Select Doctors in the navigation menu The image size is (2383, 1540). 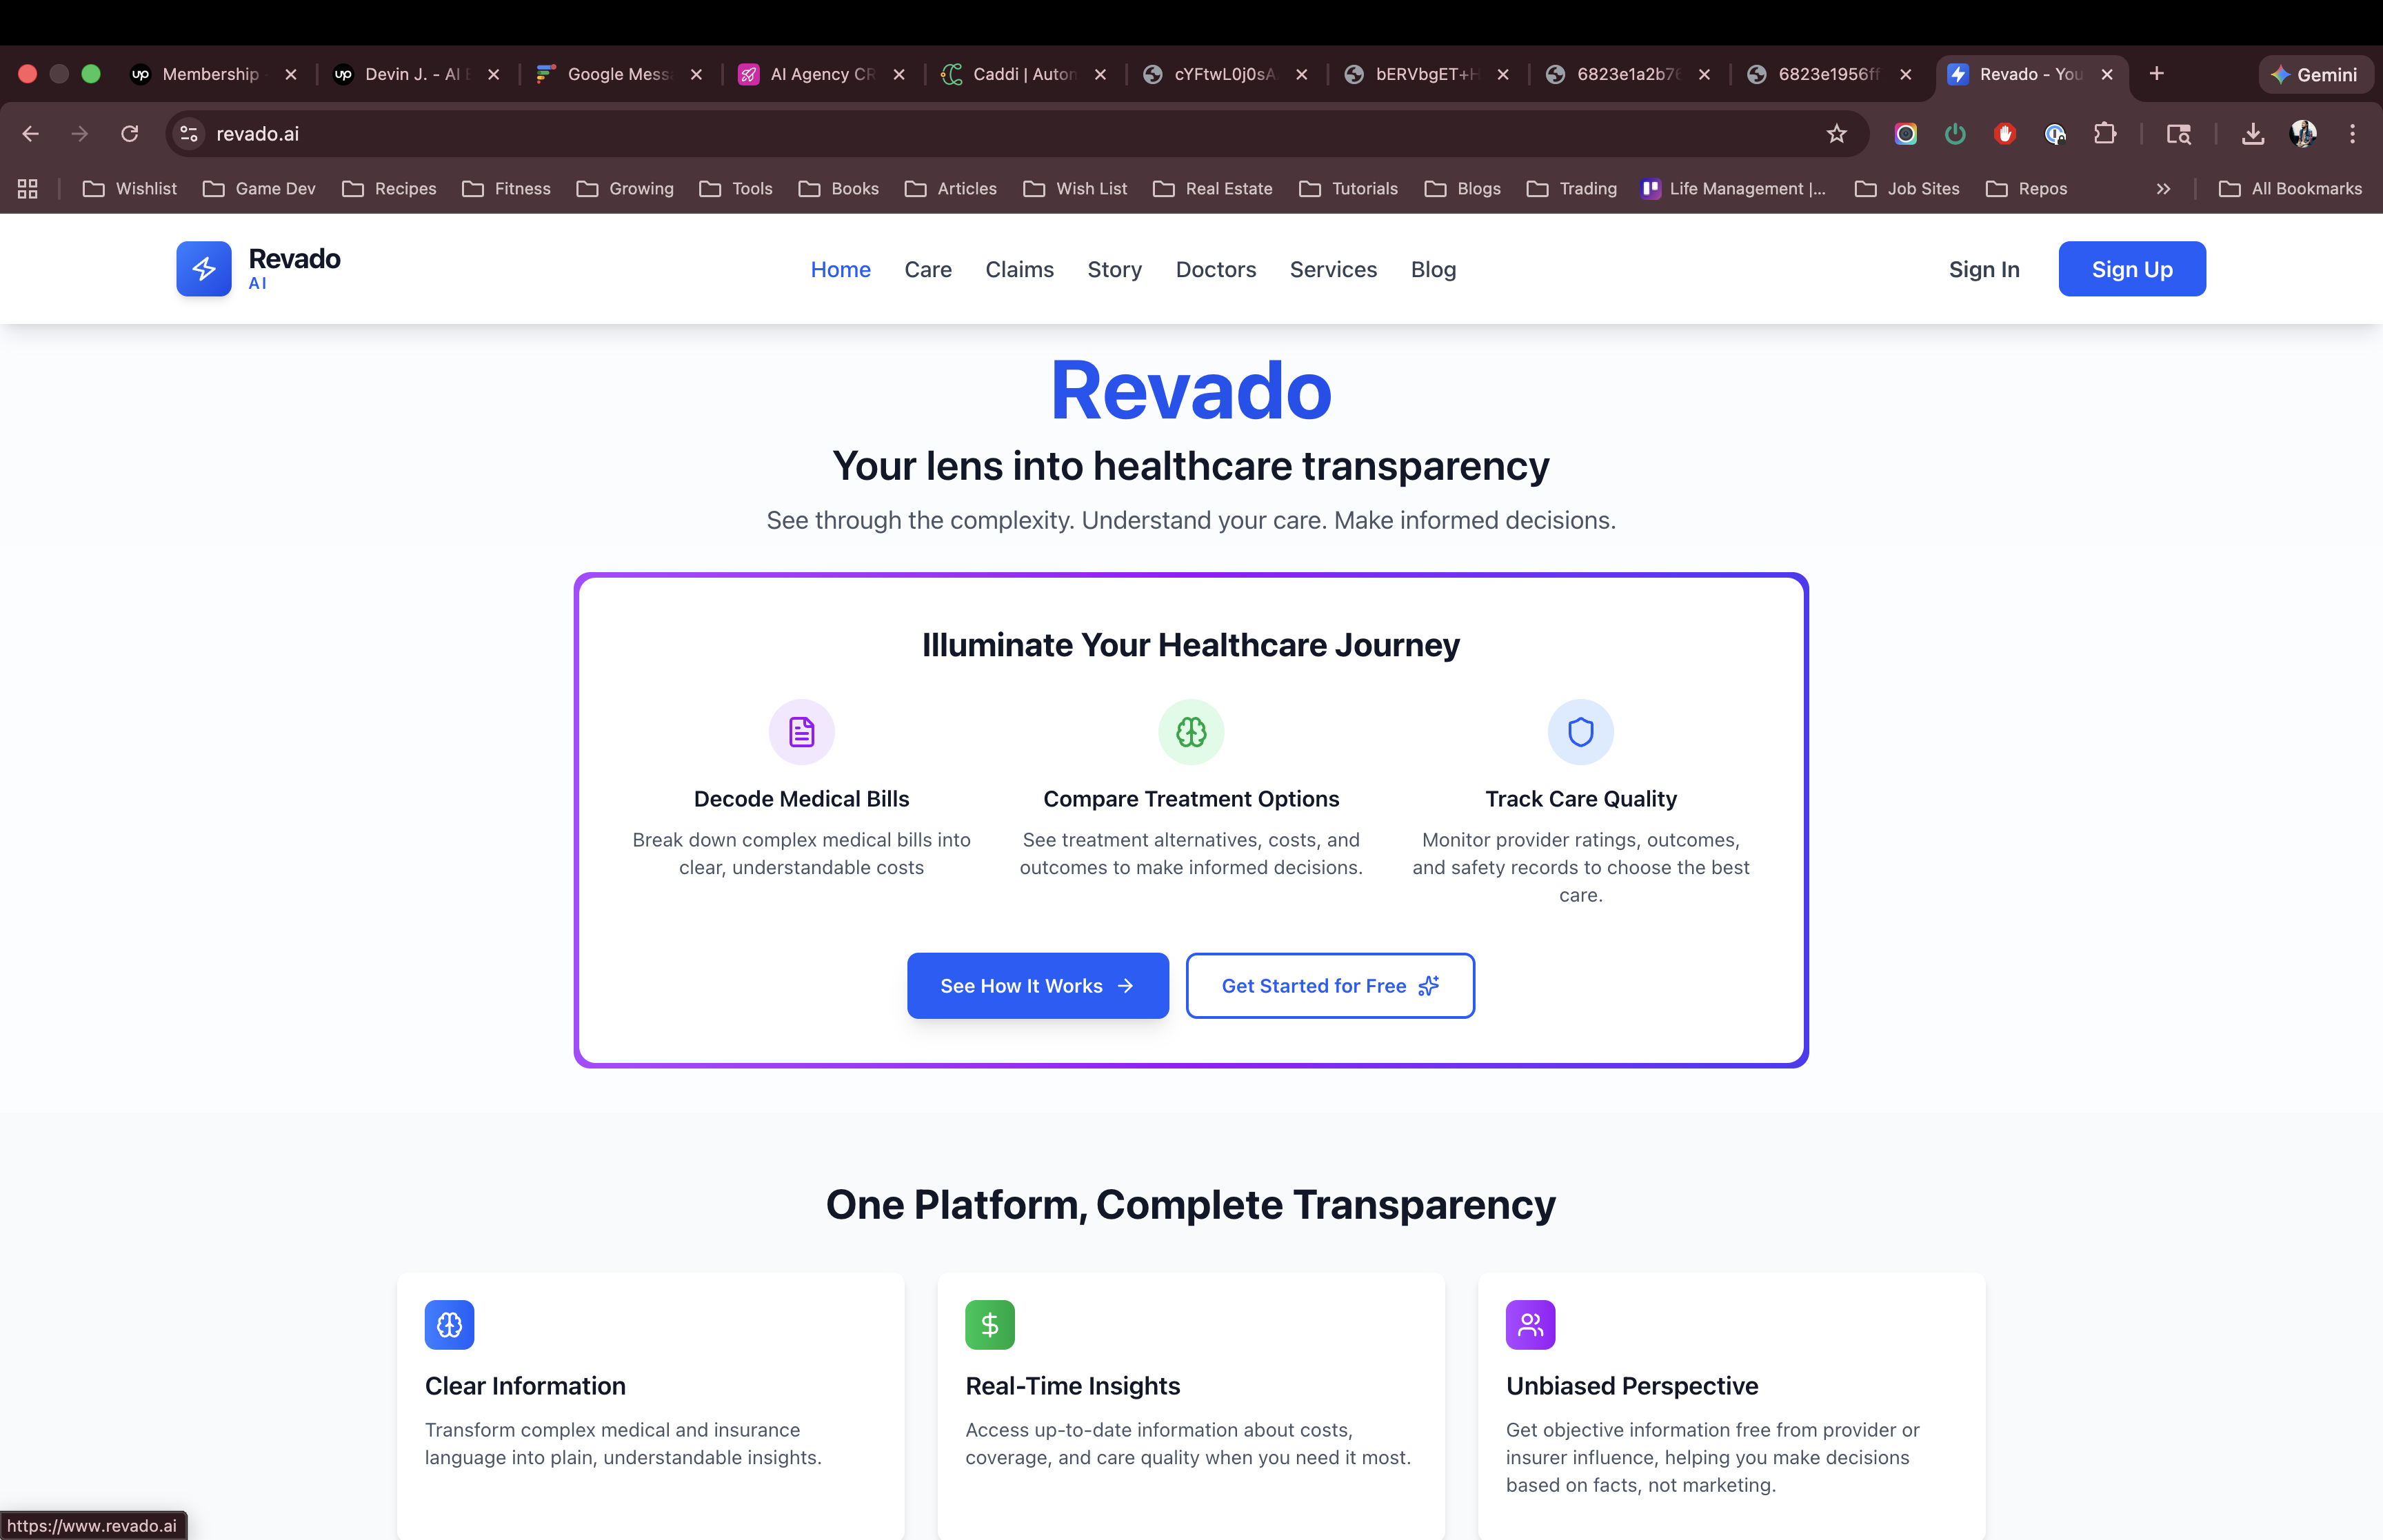(x=1216, y=269)
